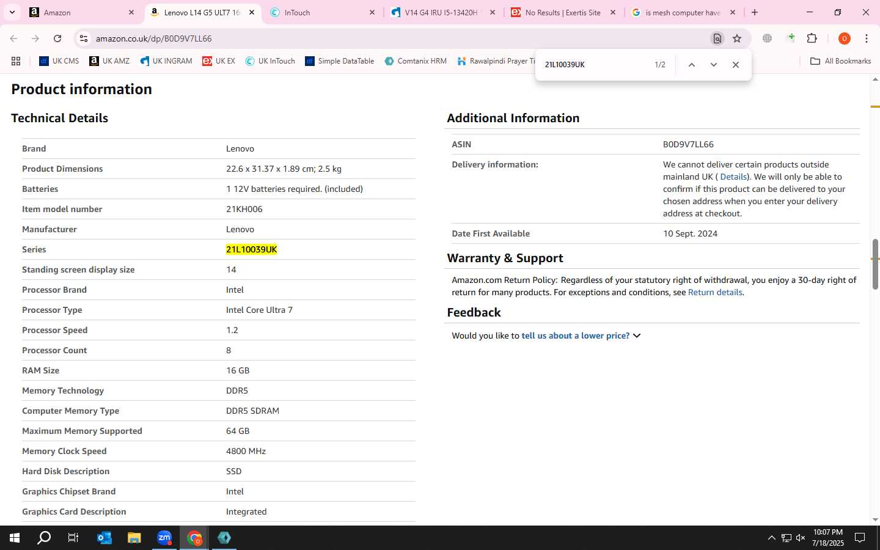Open the notification center icon
880x550 pixels.
pyautogui.click(x=860, y=538)
